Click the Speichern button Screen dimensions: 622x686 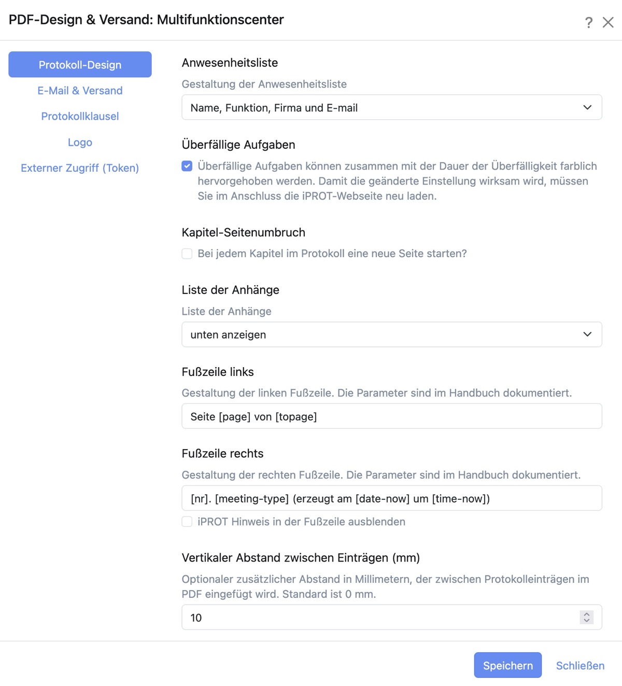(508, 665)
